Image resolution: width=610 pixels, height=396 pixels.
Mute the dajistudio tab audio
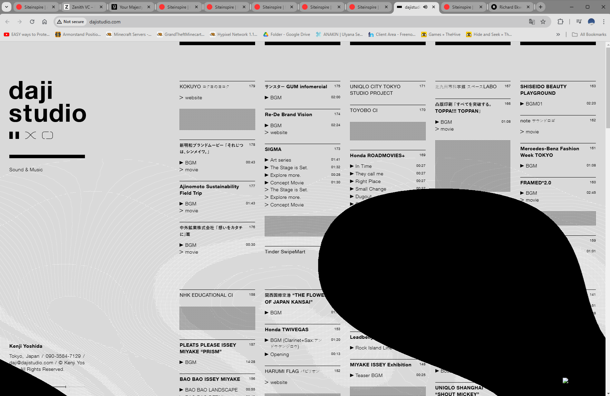(425, 7)
